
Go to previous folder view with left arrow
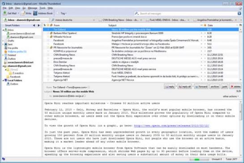pyautogui.click(x=34, y=26)
